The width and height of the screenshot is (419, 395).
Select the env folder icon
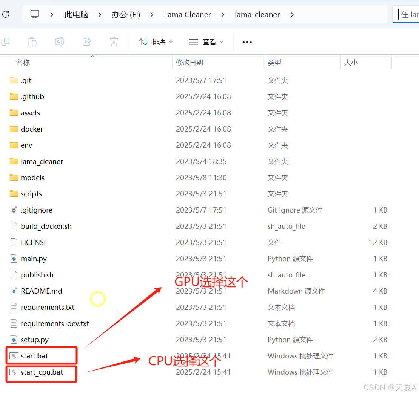pyautogui.click(x=14, y=145)
